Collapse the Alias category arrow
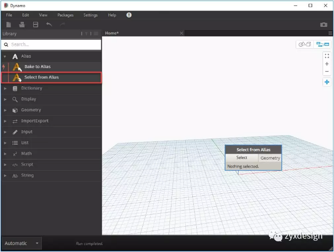This screenshot has width=334, height=252. coord(4,57)
